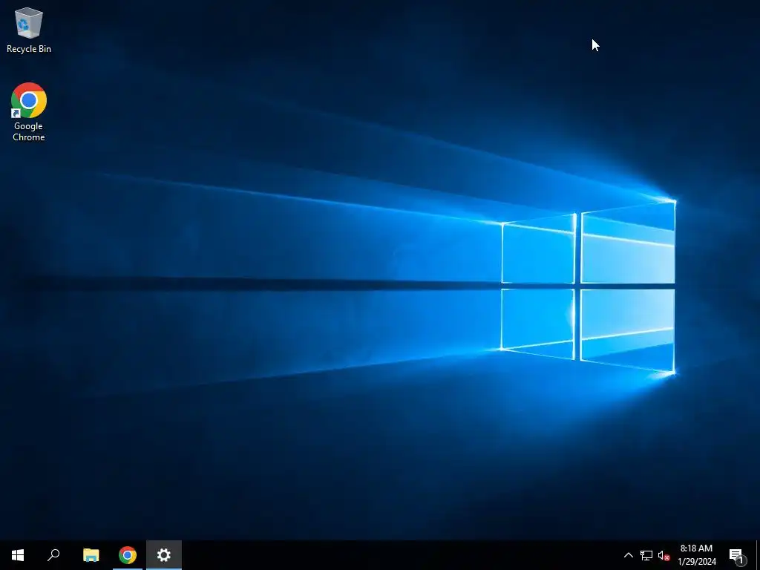Open the network status tray icon
This screenshot has width=760, height=570.
pyautogui.click(x=646, y=555)
